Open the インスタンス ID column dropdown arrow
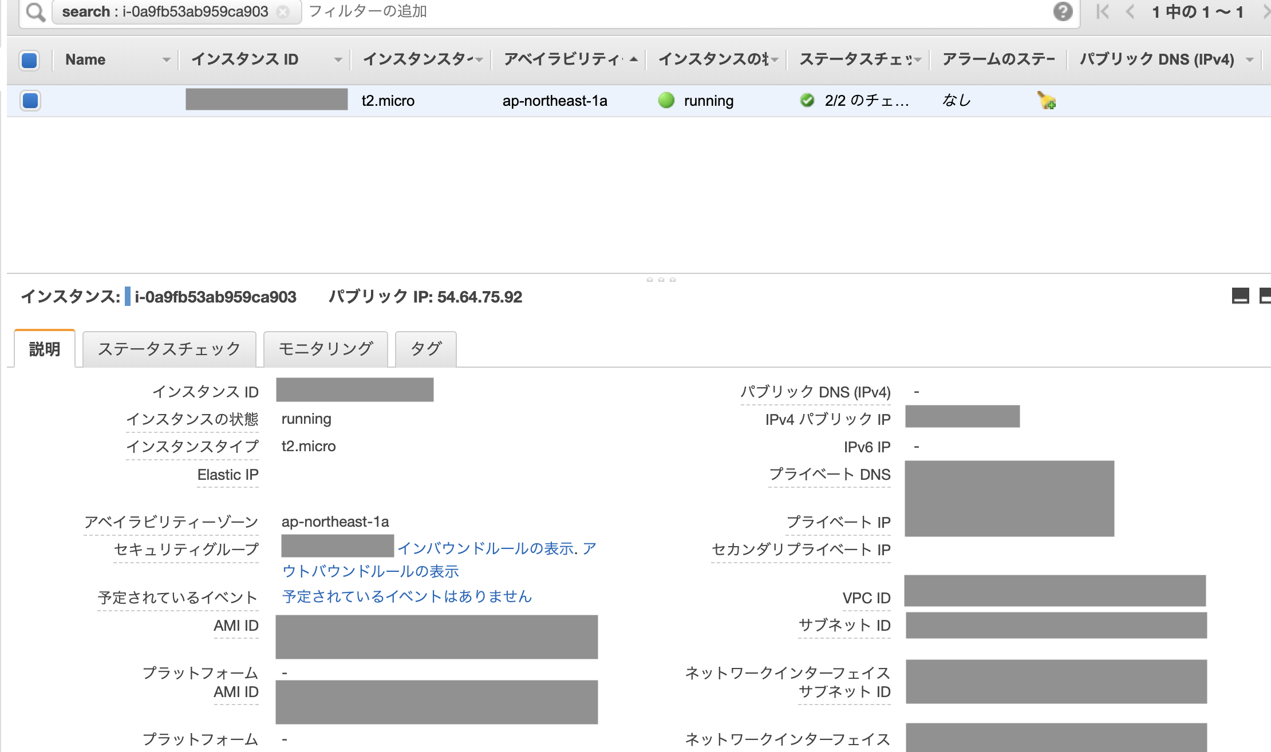Screen dimensions: 1271x752 [338, 59]
